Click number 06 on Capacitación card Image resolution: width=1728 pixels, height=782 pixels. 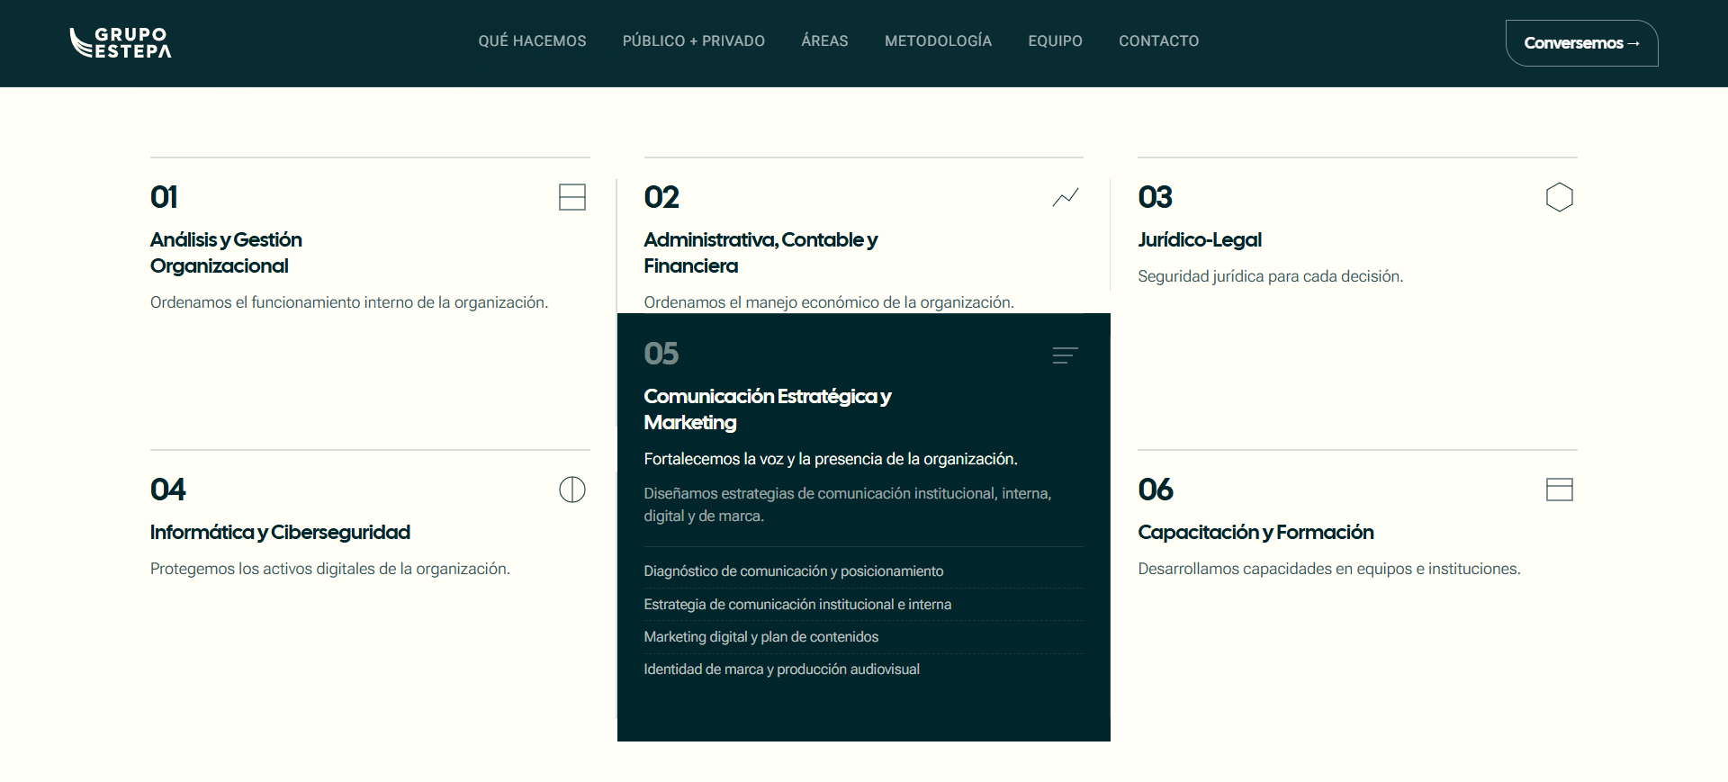pyautogui.click(x=1156, y=490)
